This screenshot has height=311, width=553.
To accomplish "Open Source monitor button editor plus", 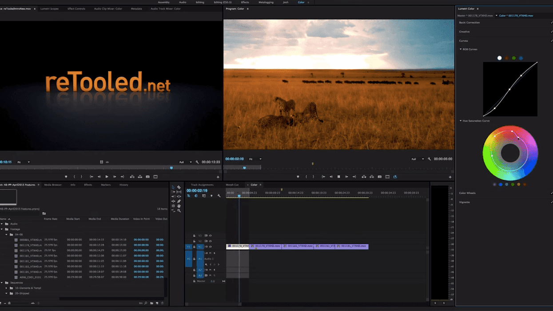I will (218, 177).
